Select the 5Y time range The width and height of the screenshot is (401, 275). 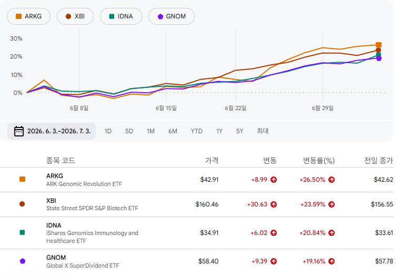[239, 131]
